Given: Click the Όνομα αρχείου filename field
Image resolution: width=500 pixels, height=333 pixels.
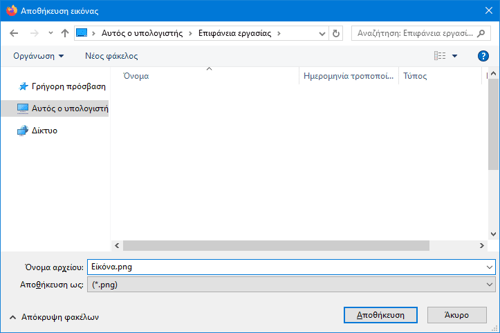Looking at the screenshot, I should (284, 267).
